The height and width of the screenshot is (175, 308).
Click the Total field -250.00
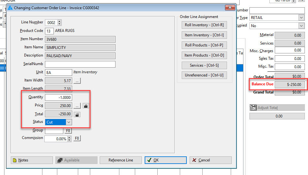[59, 114]
